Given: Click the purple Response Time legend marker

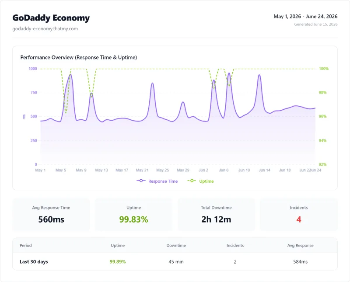Looking at the screenshot, I should point(141,181).
